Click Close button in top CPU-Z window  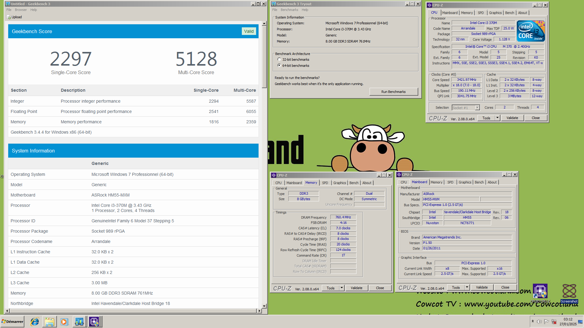coord(536,118)
